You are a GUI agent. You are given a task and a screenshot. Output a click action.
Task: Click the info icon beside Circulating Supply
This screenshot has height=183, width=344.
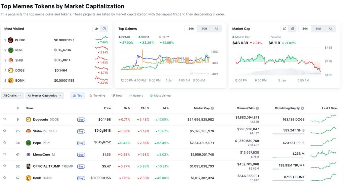point(303,108)
